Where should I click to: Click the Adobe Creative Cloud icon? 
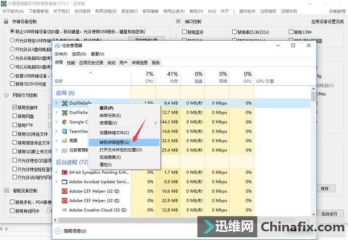point(65,210)
